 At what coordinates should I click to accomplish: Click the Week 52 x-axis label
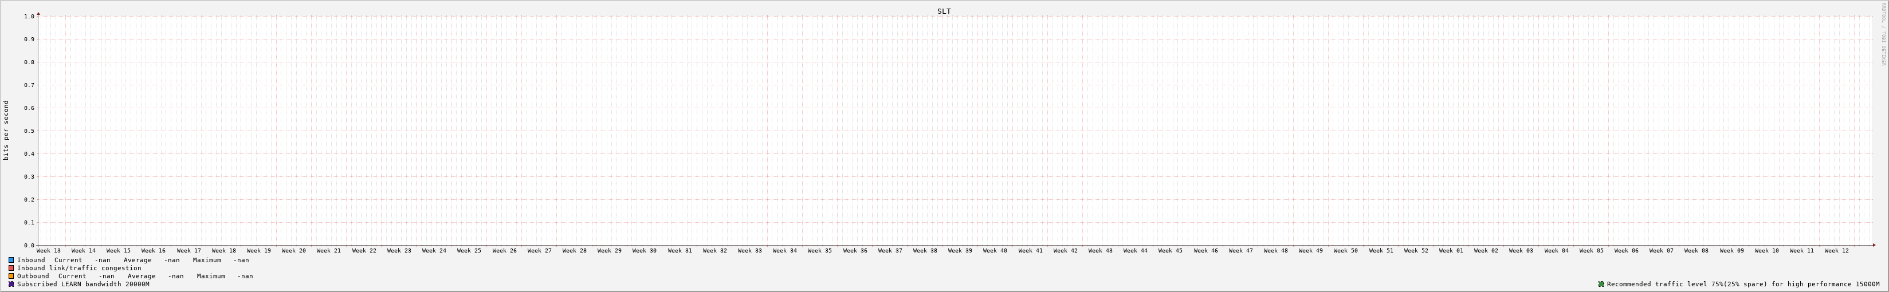(1415, 251)
